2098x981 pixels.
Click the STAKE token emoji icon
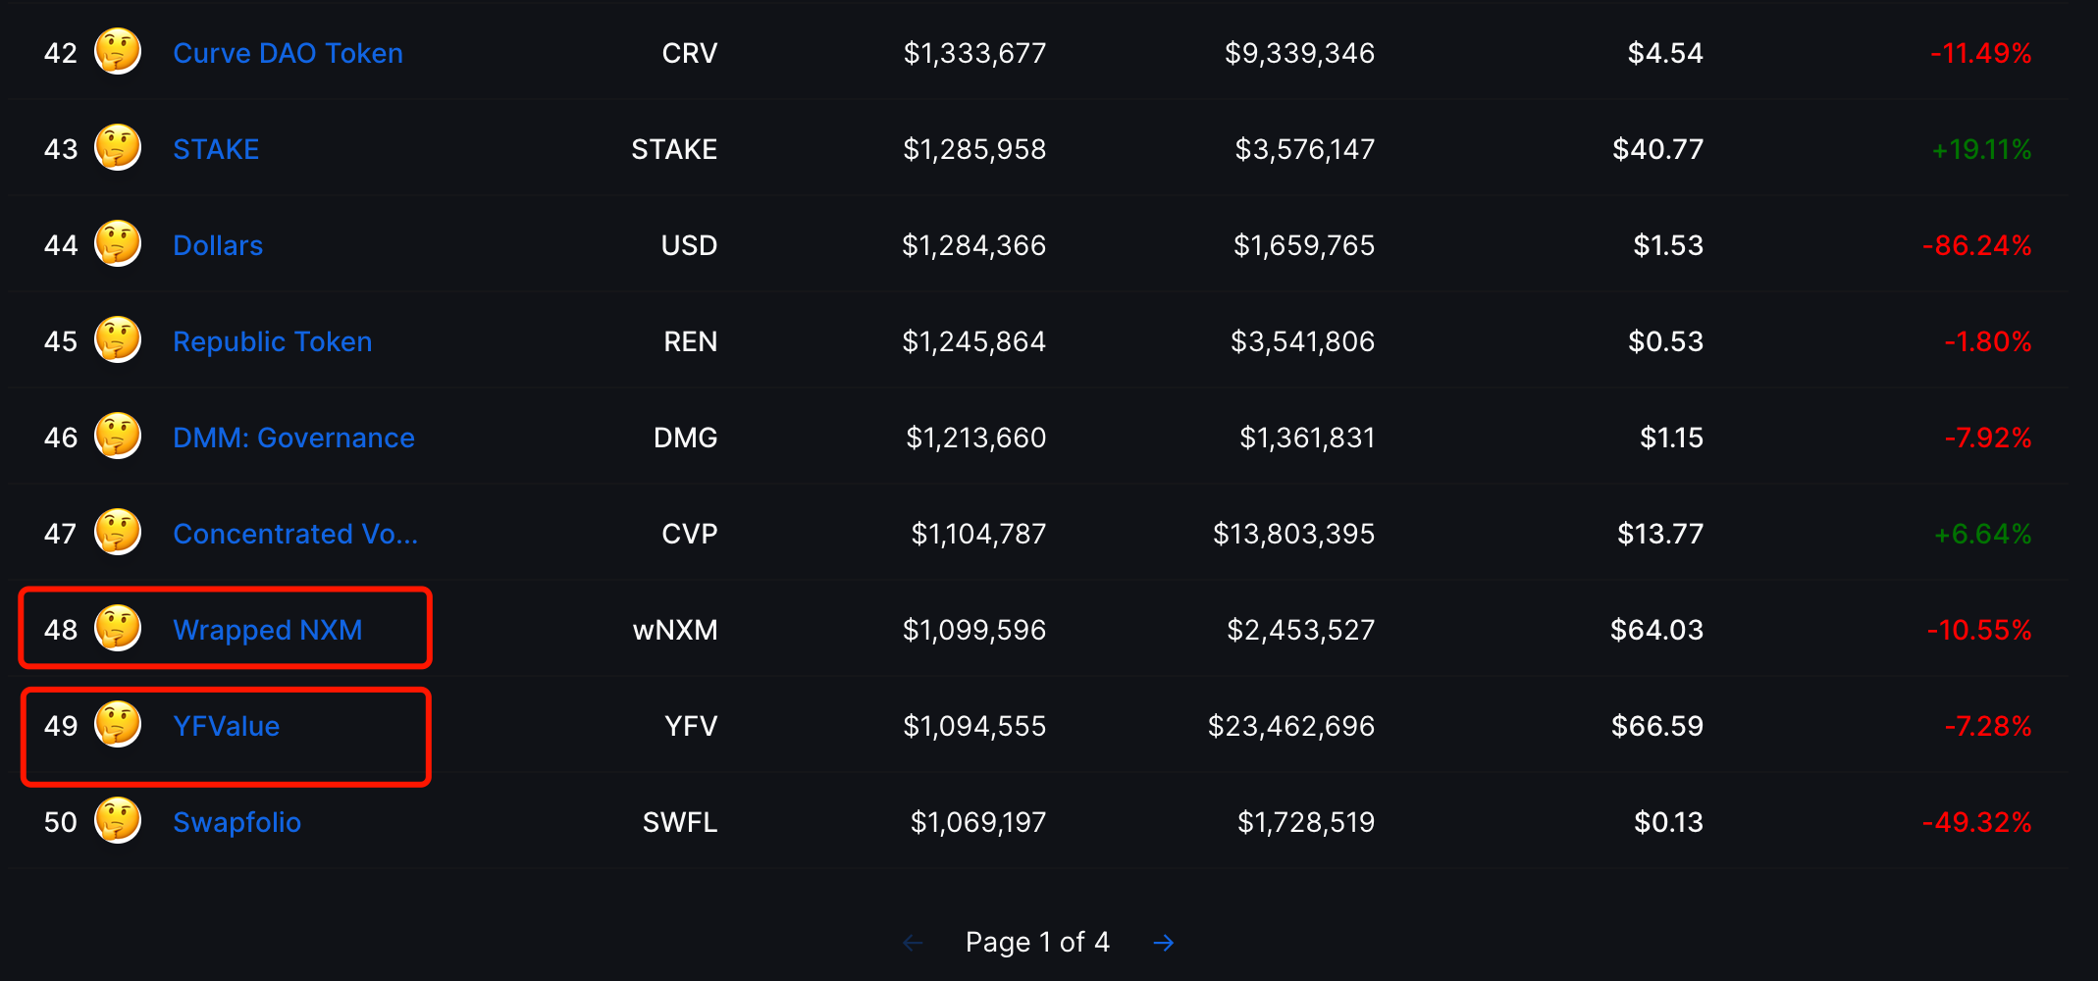pos(118,147)
